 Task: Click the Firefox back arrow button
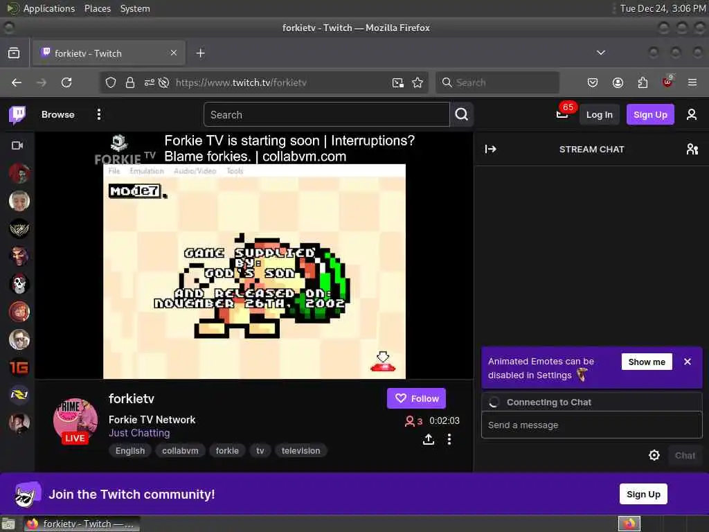point(17,82)
